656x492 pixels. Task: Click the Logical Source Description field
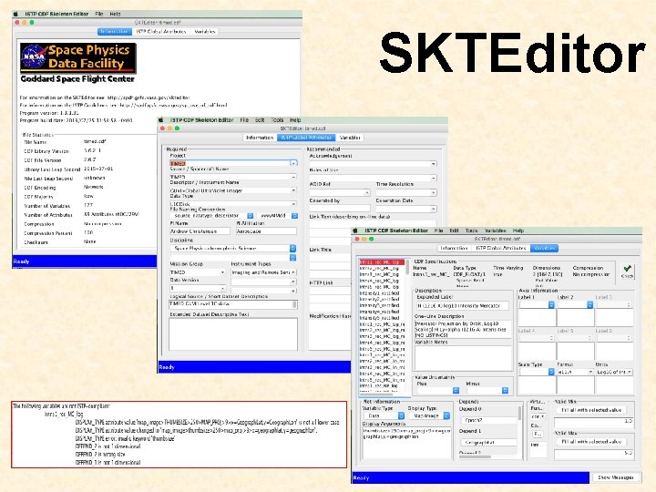(x=233, y=303)
